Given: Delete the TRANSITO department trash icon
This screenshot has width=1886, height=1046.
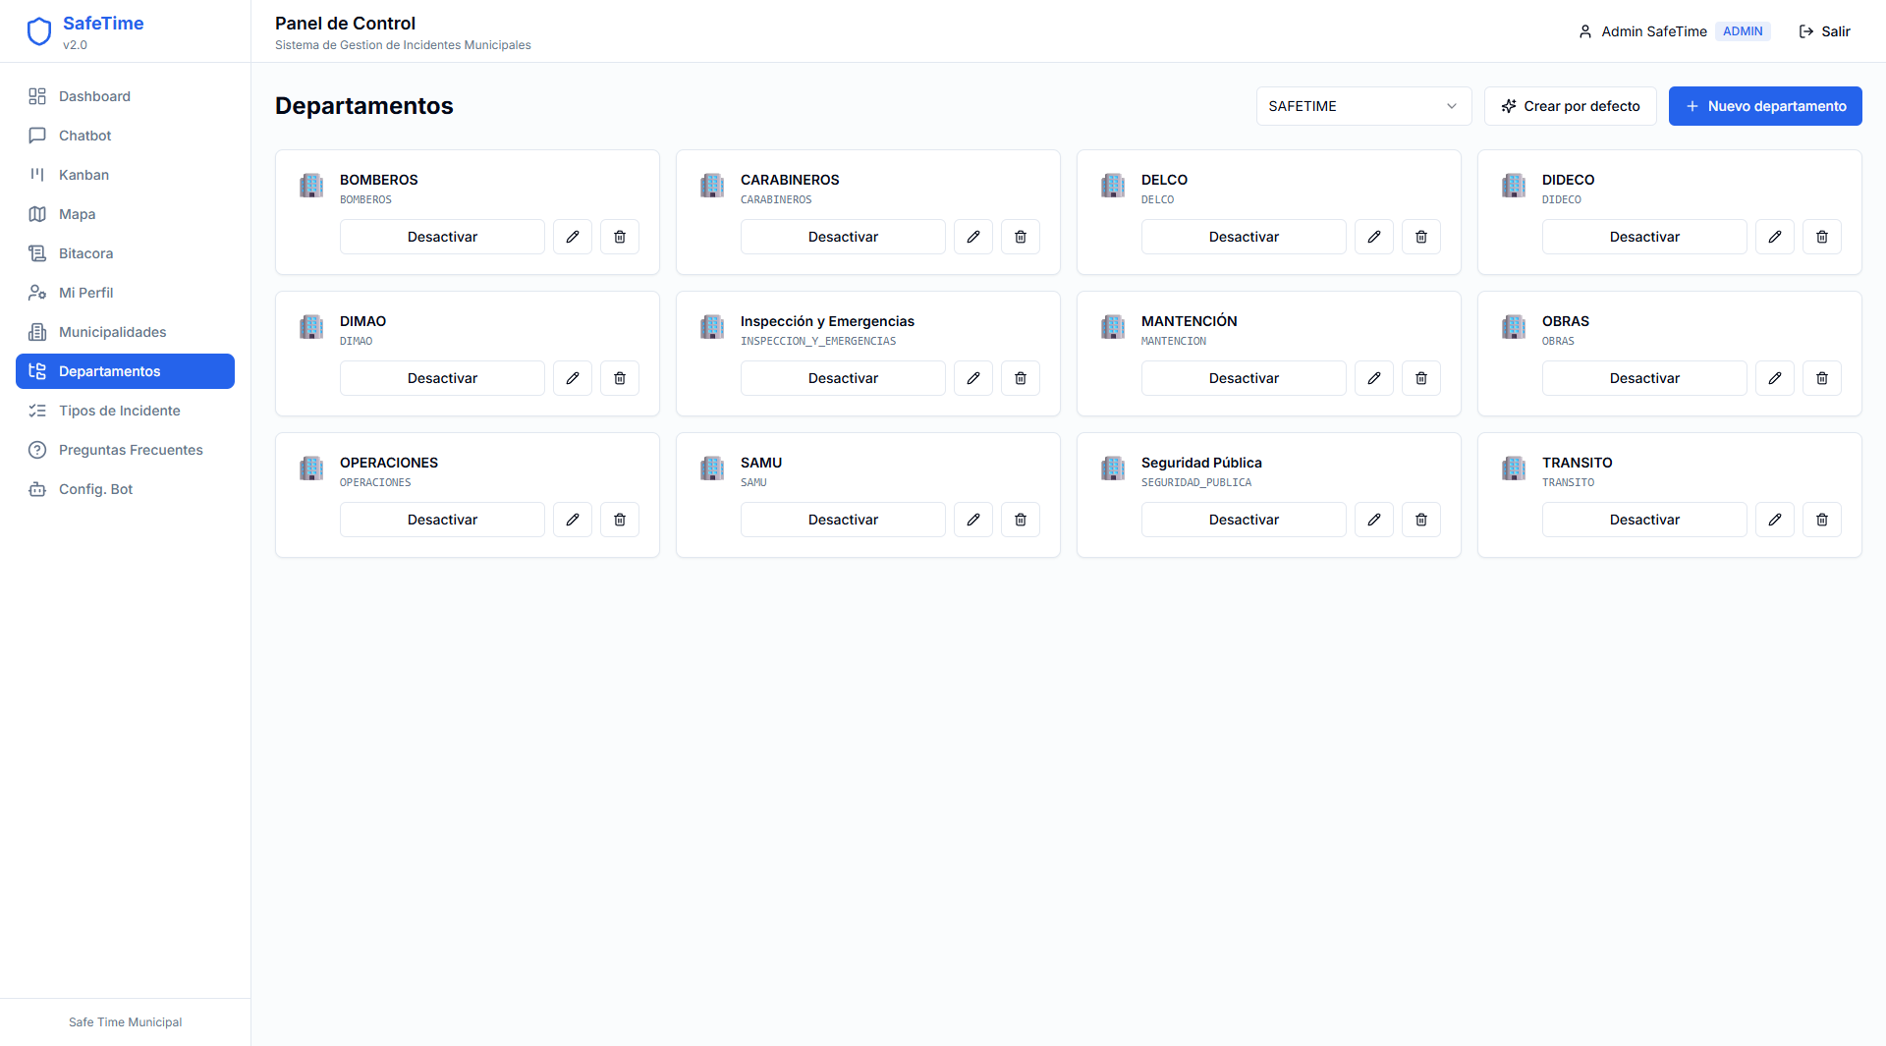Looking at the screenshot, I should [x=1822, y=520].
